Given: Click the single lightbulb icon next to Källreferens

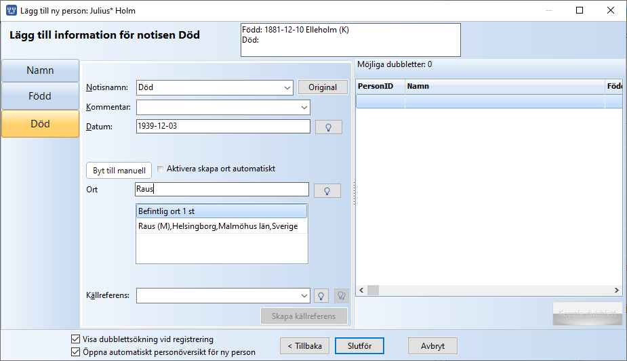Looking at the screenshot, I should pyautogui.click(x=321, y=295).
